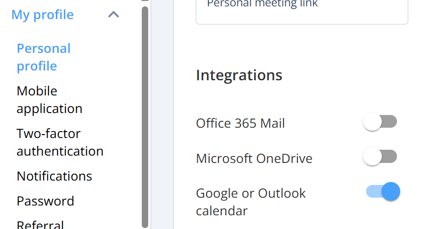The image size is (421, 229).
Task: Click the sidebar vertical scrollbar
Action: 145,117
